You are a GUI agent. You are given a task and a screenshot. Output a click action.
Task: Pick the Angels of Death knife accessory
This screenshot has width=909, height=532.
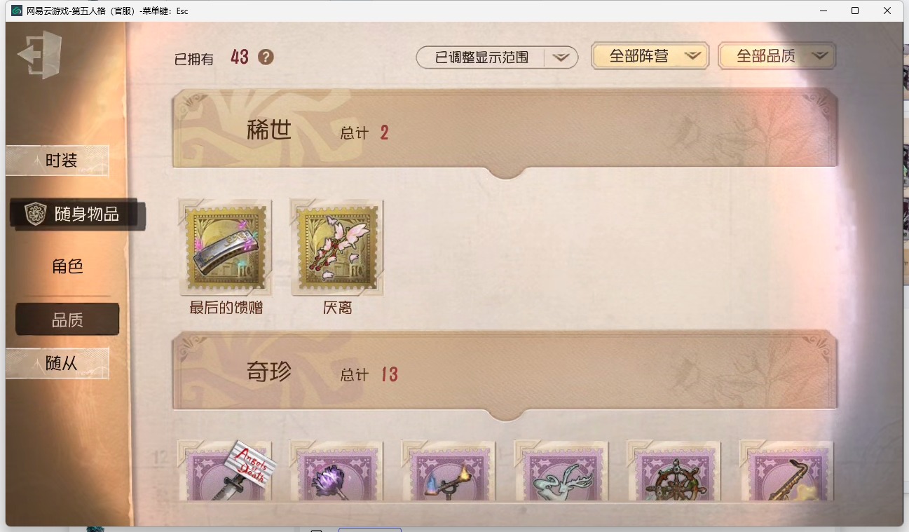click(226, 471)
